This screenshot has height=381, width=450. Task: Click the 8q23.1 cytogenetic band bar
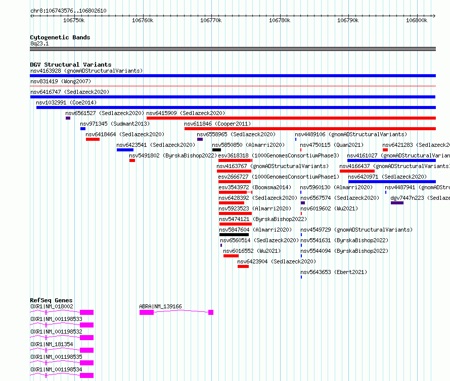pos(233,49)
